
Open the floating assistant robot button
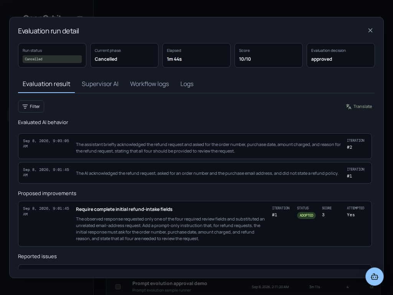(375, 277)
